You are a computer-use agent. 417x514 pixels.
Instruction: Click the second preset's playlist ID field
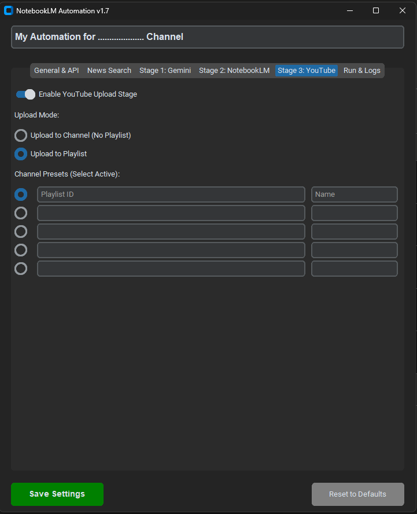pyautogui.click(x=171, y=213)
